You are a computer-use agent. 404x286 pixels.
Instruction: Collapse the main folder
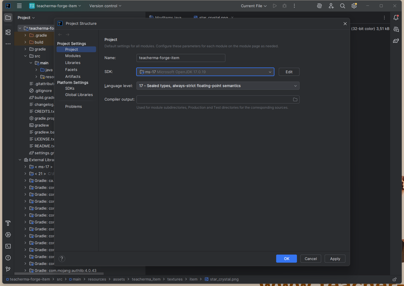point(31,63)
